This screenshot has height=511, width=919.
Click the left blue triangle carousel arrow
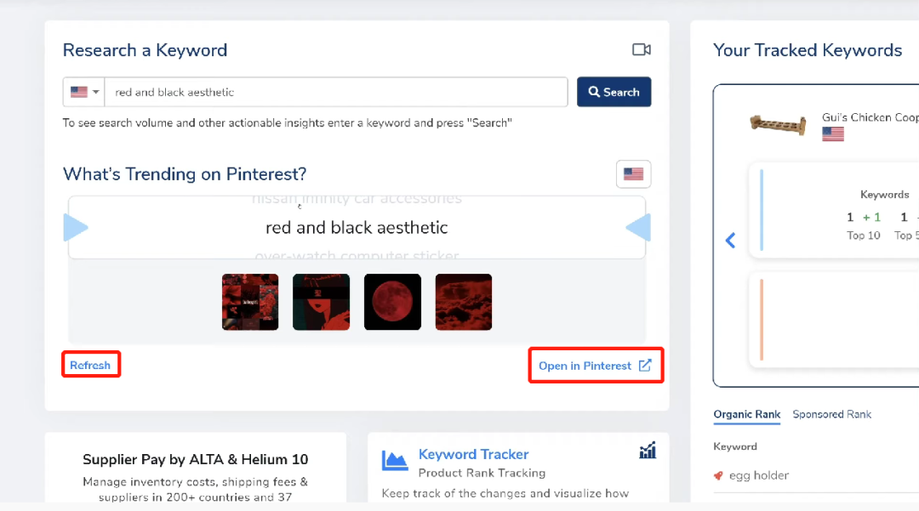(x=76, y=228)
